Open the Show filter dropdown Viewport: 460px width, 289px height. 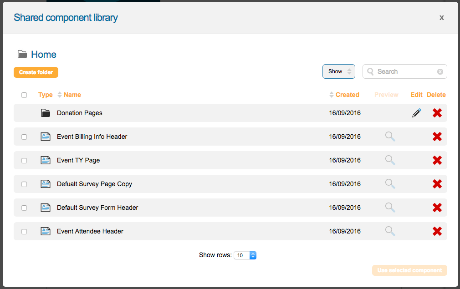[x=338, y=71]
